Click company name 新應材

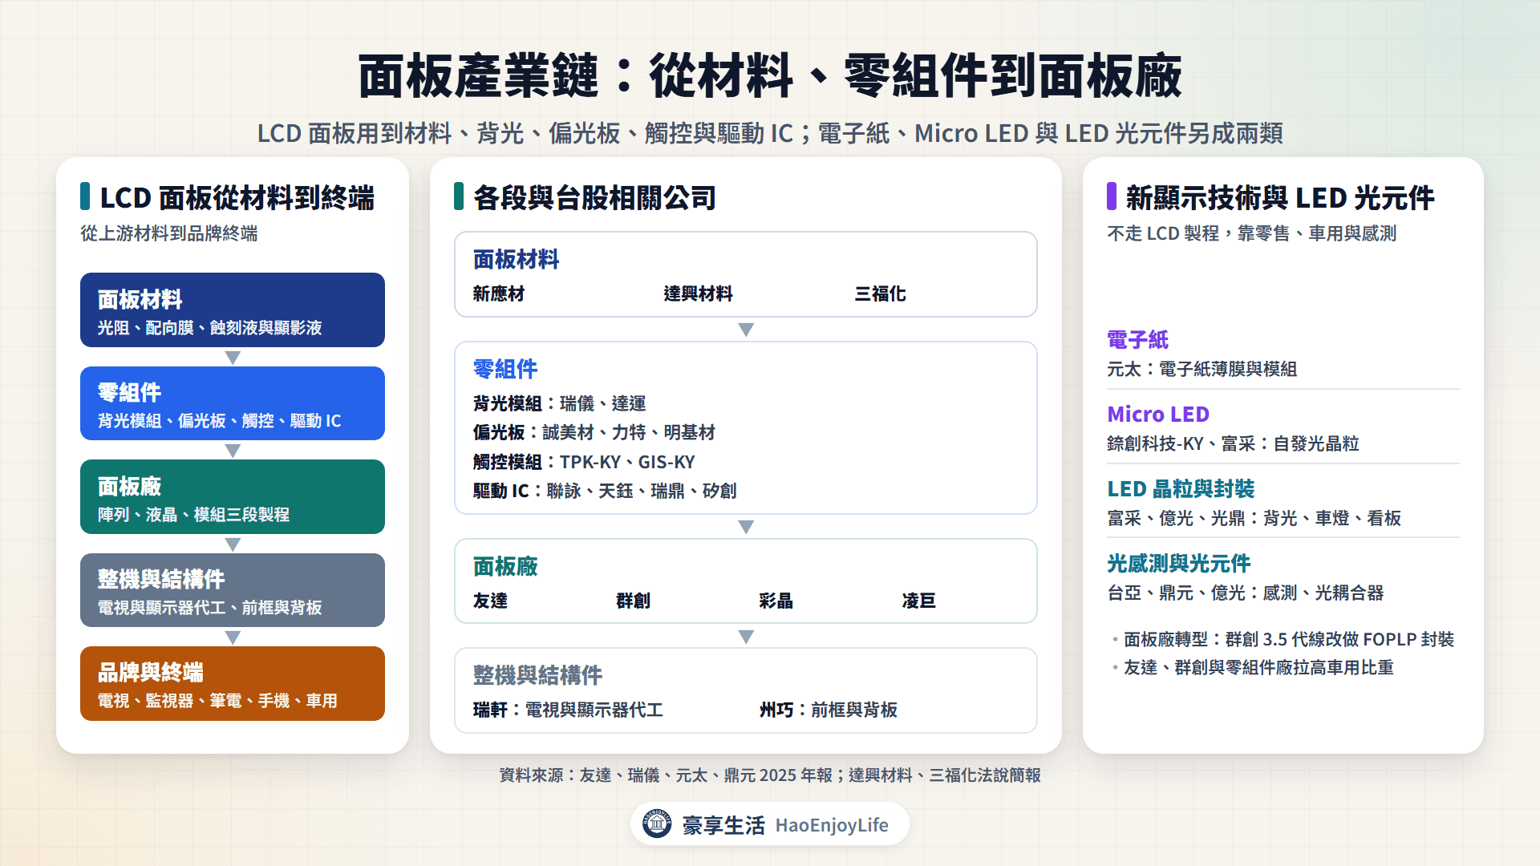[498, 293]
